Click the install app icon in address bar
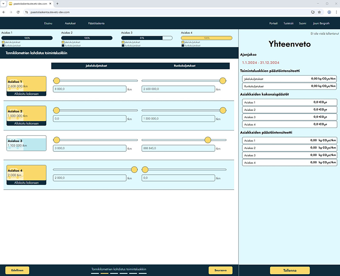 point(312,12)
